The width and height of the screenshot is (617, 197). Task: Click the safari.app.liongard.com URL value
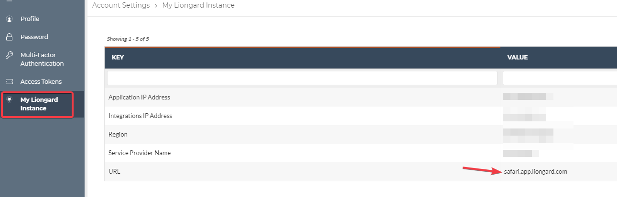click(x=535, y=172)
